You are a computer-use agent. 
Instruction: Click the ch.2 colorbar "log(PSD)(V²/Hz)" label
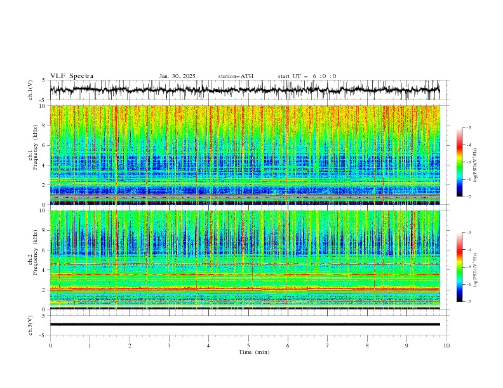tap(476, 270)
